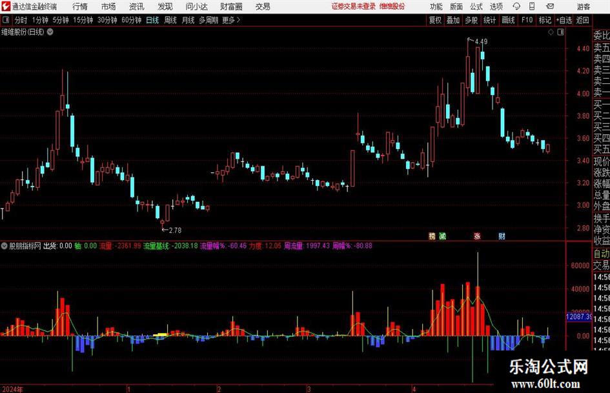The image size is (610, 393).
Task: Click the 通达信 red logo icon
Action: pos(6,6)
